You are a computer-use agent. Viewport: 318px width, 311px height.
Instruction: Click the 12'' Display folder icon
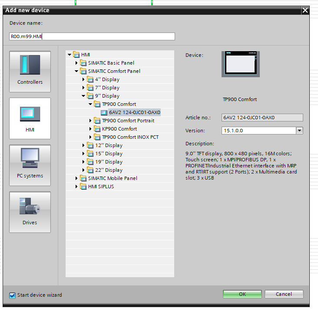(x=90, y=145)
